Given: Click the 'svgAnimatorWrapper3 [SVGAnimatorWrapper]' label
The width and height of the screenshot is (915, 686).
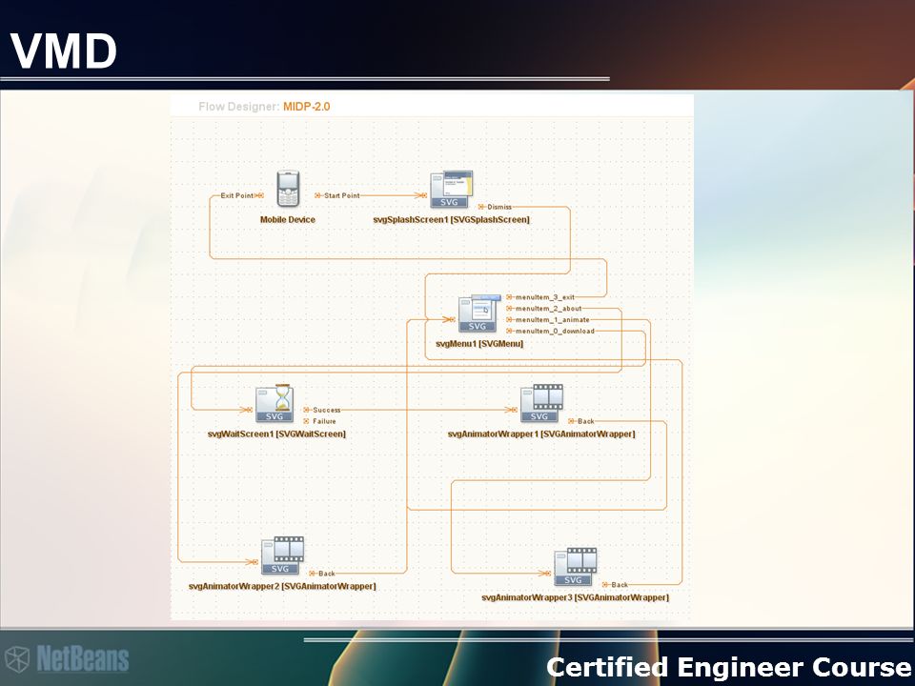Looking at the screenshot, I should click(576, 598).
